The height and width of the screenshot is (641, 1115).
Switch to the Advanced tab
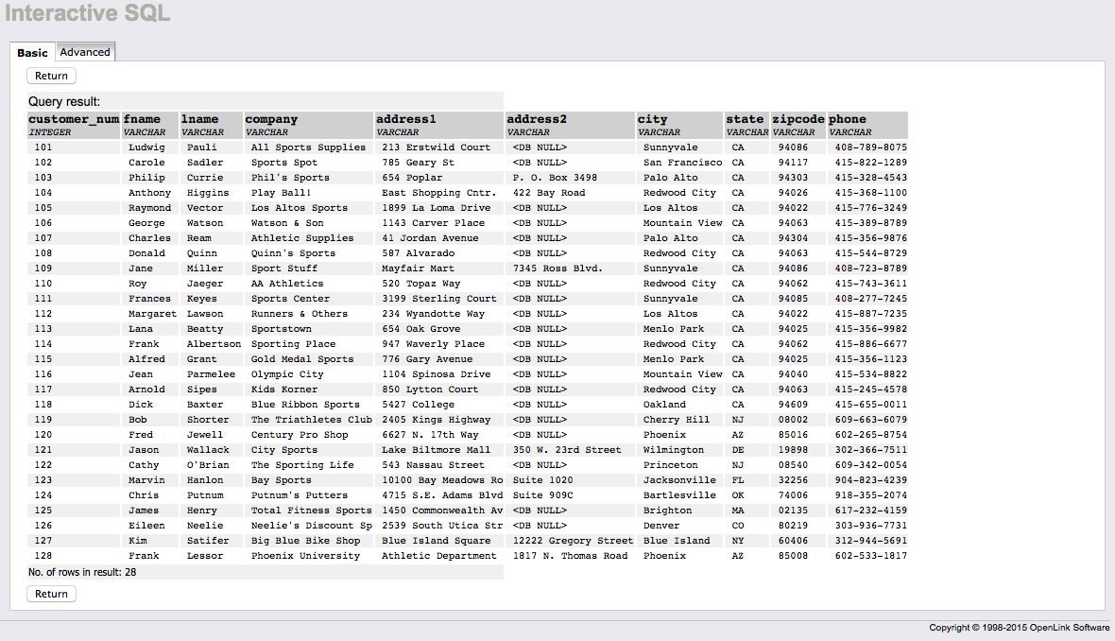(85, 52)
